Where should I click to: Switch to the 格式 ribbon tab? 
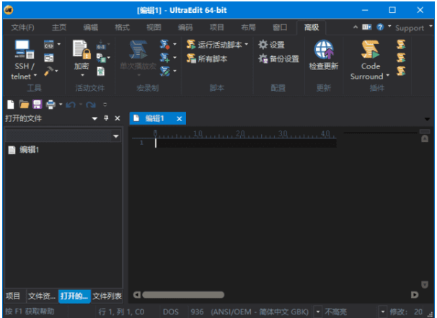point(122,27)
